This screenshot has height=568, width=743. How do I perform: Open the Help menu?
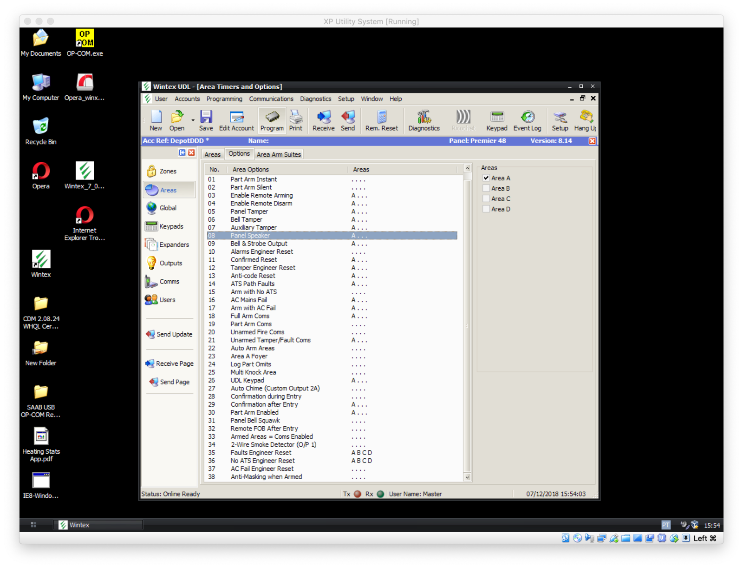(x=396, y=99)
